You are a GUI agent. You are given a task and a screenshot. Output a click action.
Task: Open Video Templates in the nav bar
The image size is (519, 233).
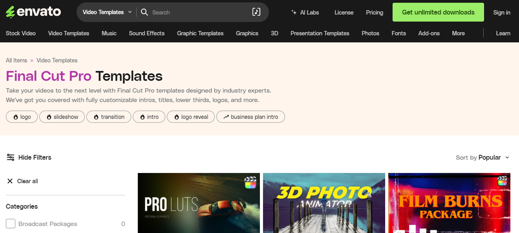click(69, 33)
